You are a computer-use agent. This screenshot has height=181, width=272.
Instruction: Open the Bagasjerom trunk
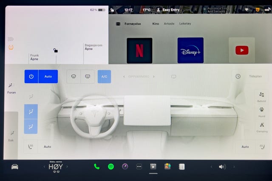(x=93, y=47)
